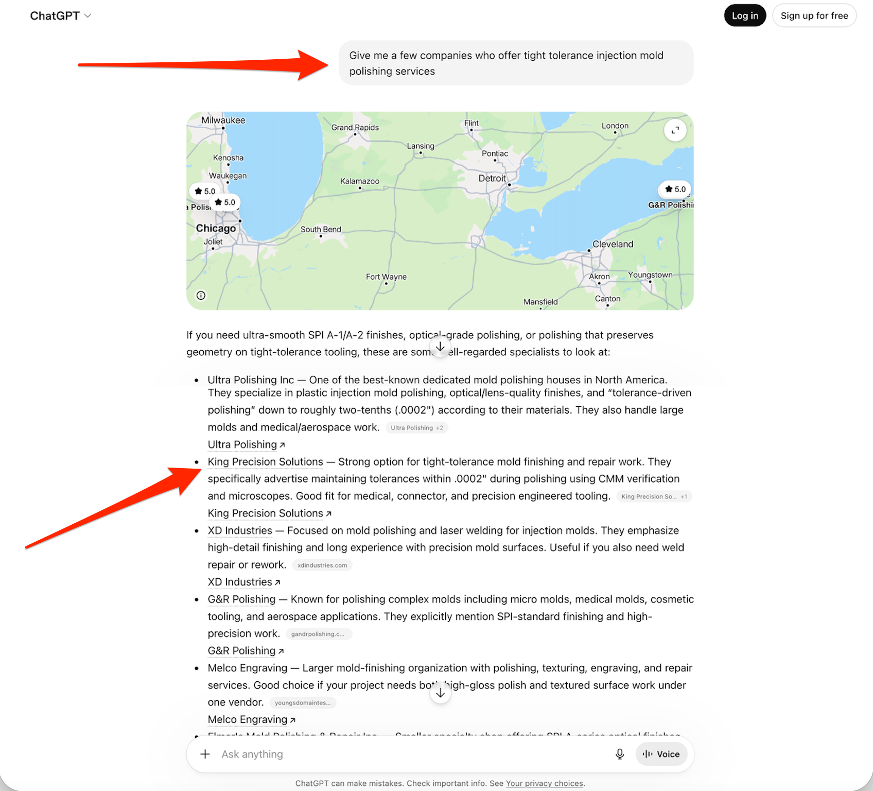This screenshot has height=791, width=873.
Task: Click the 5.0 rating marker above Chicago
Action: 225,202
